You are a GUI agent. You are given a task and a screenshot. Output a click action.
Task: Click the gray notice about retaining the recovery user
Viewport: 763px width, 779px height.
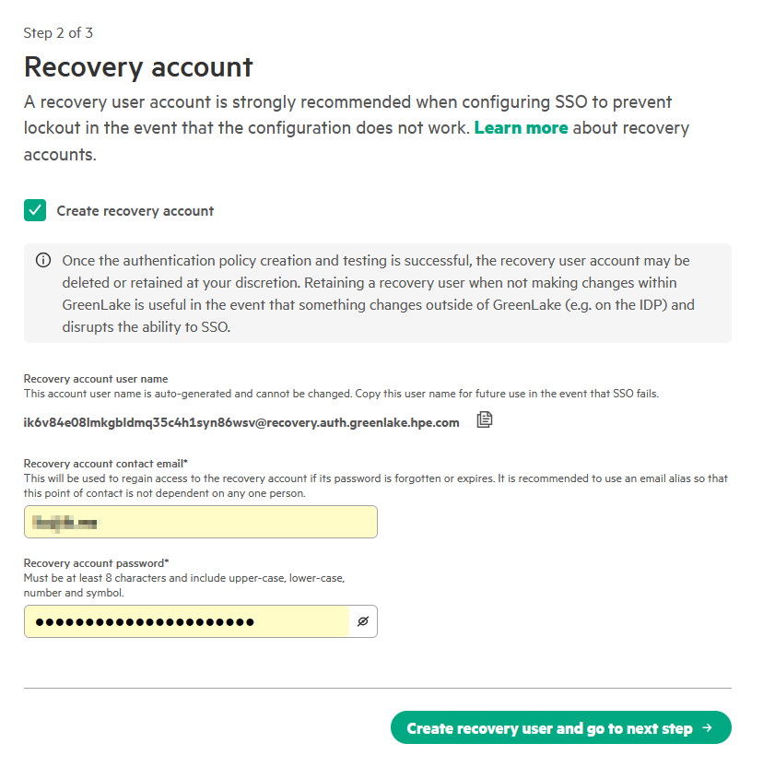[x=378, y=293]
